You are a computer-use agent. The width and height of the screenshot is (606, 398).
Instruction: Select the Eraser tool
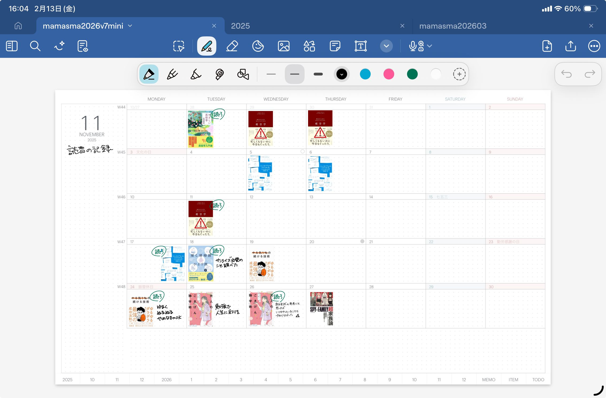point(232,46)
